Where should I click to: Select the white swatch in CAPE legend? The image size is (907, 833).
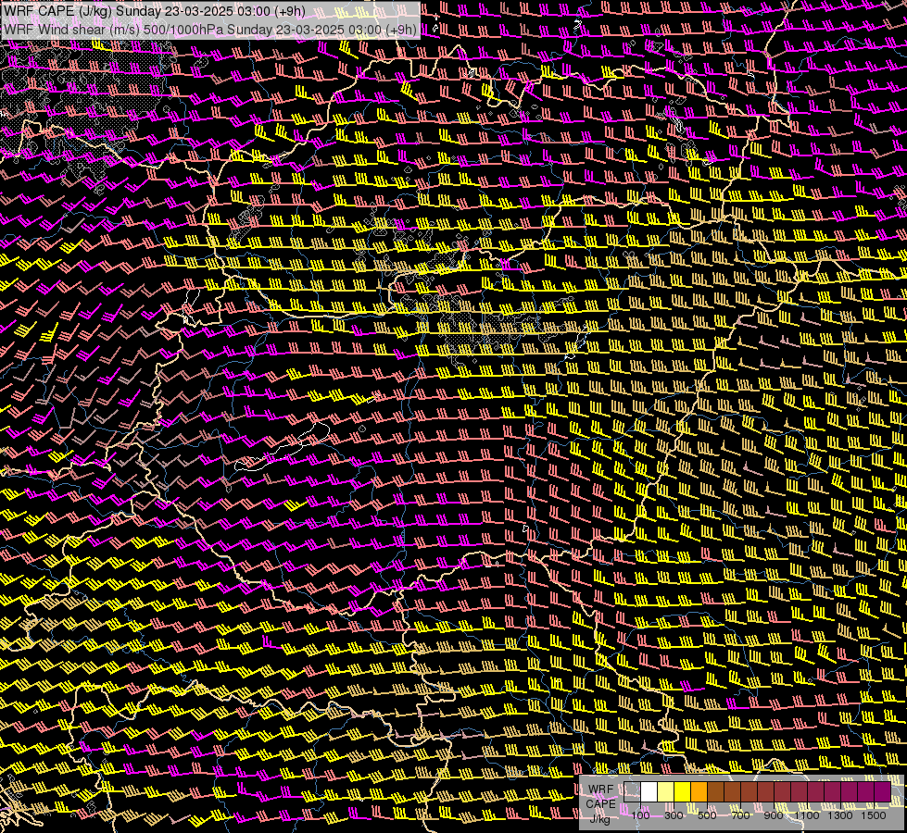click(649, 791)
